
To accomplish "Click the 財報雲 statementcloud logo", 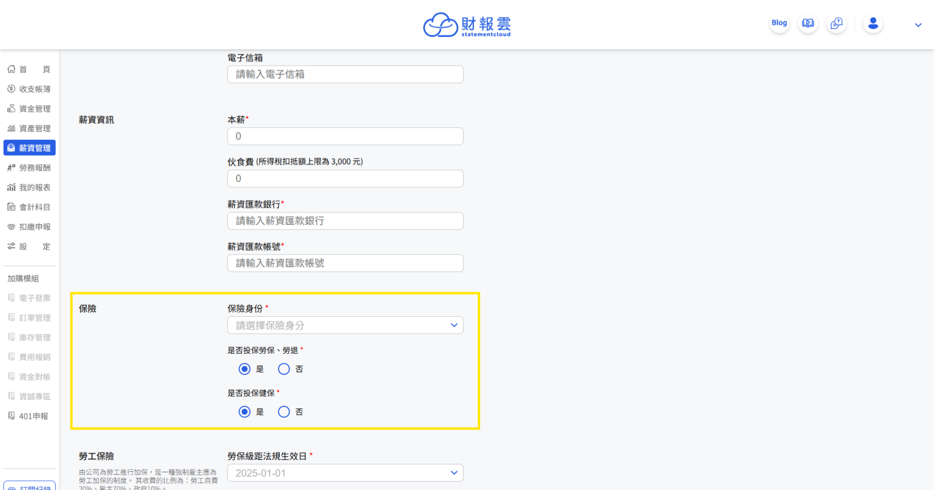I will tap(467, 25).
